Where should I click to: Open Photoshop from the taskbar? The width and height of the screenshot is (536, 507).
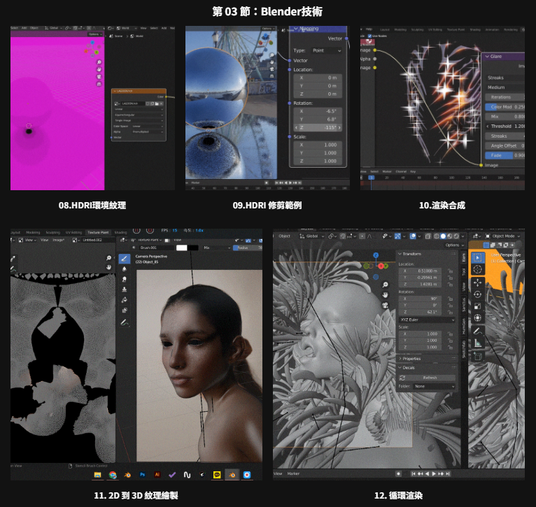143,475
